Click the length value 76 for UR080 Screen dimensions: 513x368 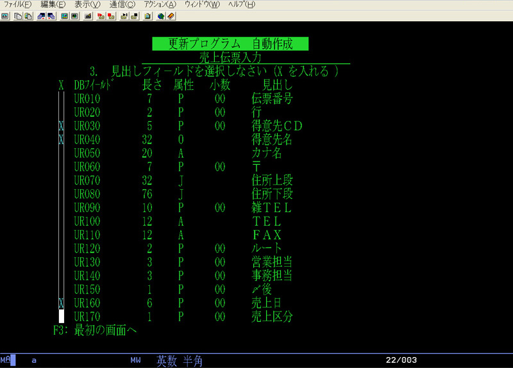point(147,194)
